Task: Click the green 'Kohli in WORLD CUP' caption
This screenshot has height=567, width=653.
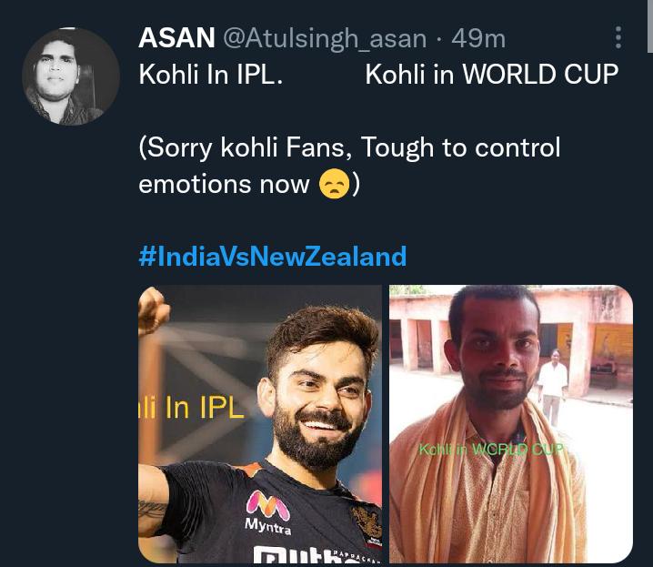Action: click(491, 450)
